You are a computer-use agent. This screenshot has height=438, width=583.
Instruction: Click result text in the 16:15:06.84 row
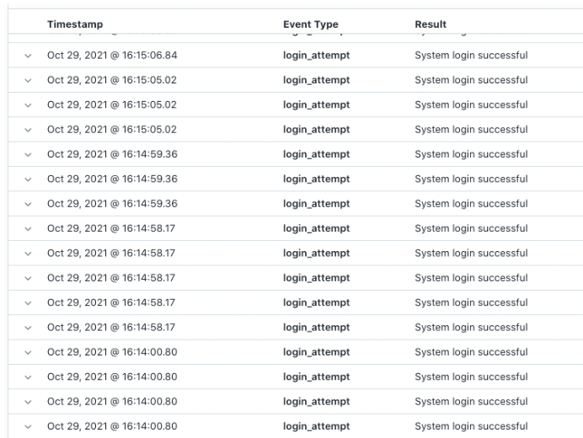(471, 56)
